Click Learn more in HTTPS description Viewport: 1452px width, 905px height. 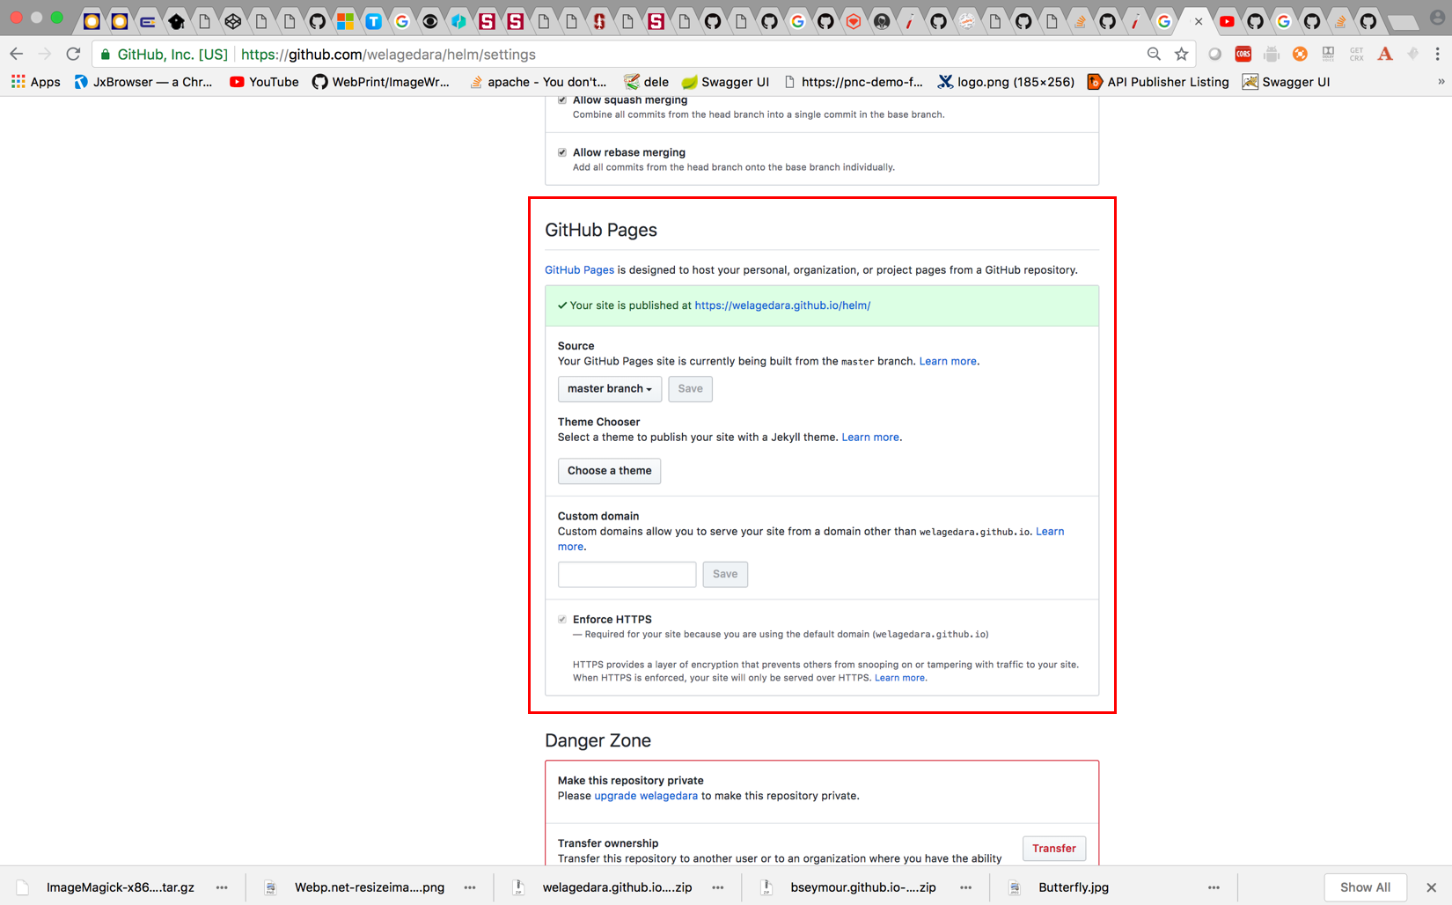point(899,678)
